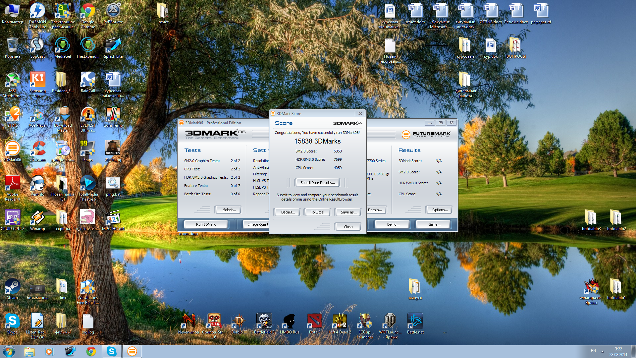Open the EVEREST Ultimate desktop icon
This screenshot has width=636, height=358.
click(88, 115)
